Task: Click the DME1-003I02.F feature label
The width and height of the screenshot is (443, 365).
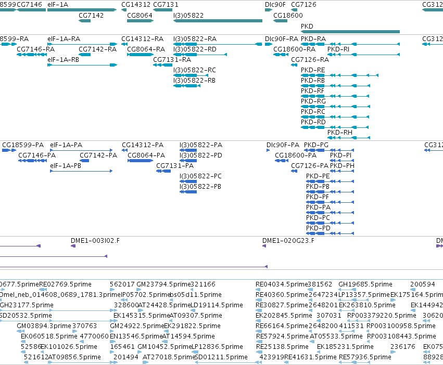Action: [95, 241]
